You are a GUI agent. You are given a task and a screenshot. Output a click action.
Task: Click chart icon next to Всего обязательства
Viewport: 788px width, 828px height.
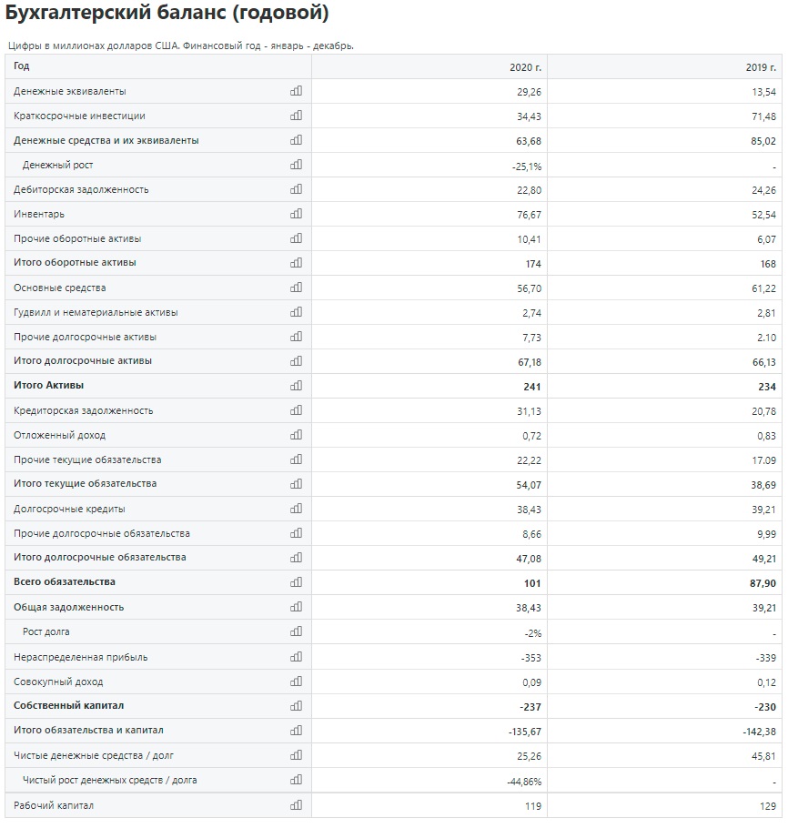click(x=297, y=582)
